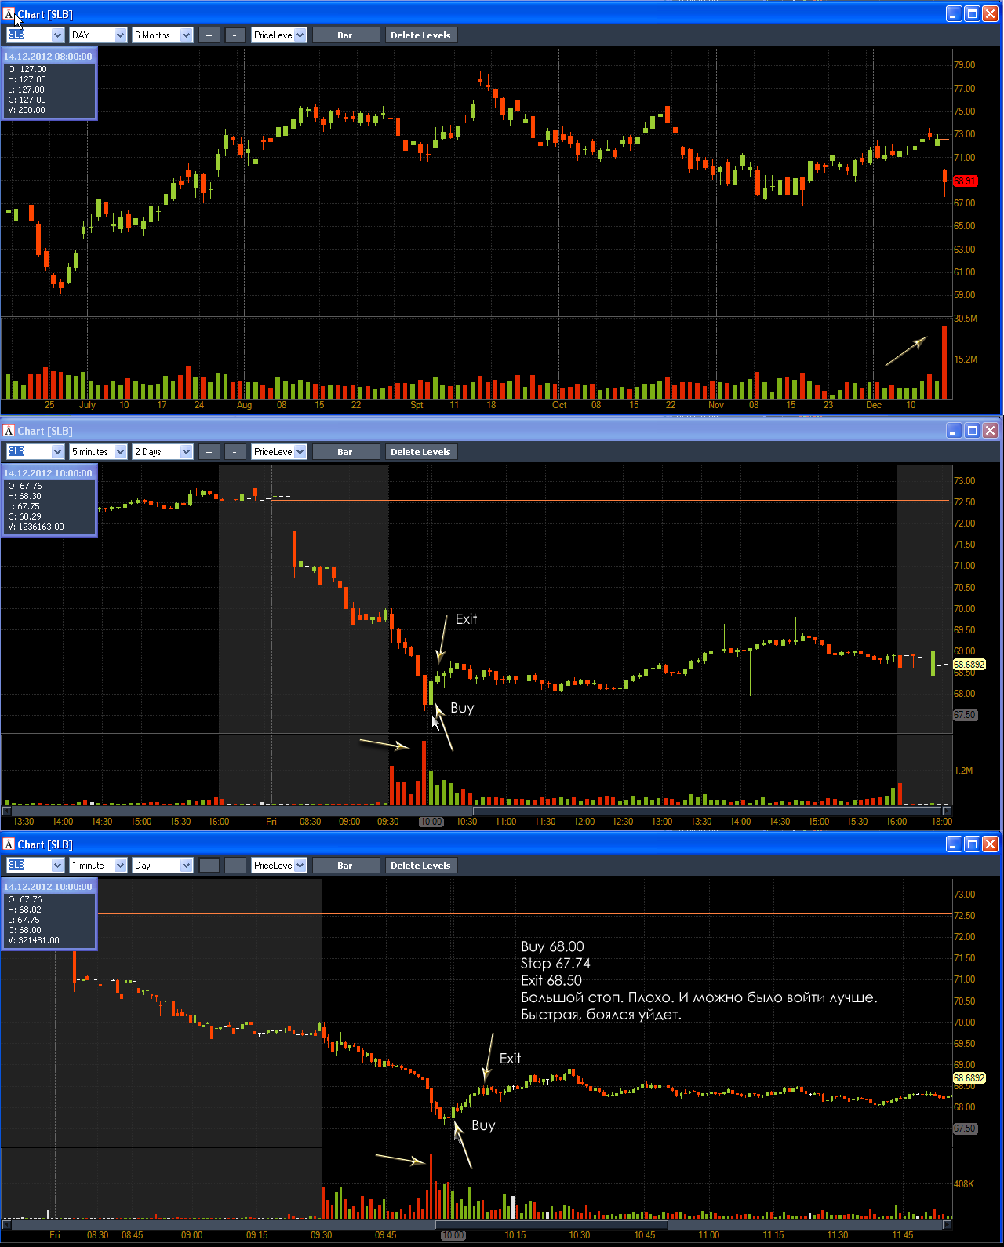The width and height of the screenshot is (1004, 1247).
Task: Click Bar button in 1 minute chart toolbar
Action: pos(345,866)
